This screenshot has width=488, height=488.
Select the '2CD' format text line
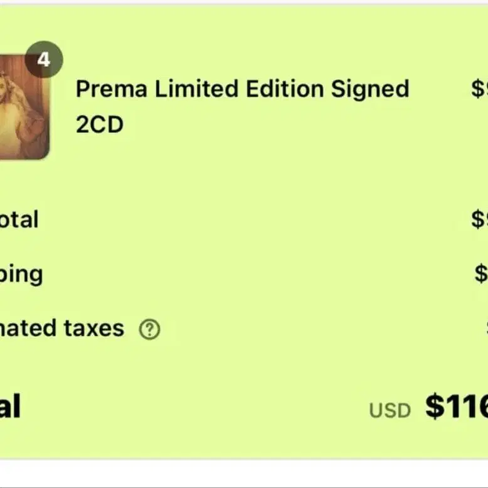tap(99, 125)
